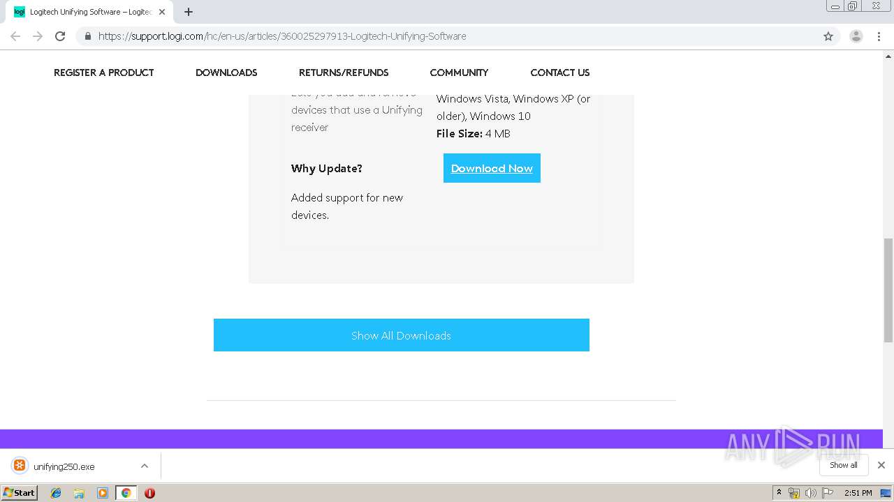This screenshot has height=502, width=894.
Task: Open the Returns/Refunds page
Action: [344, 73]
